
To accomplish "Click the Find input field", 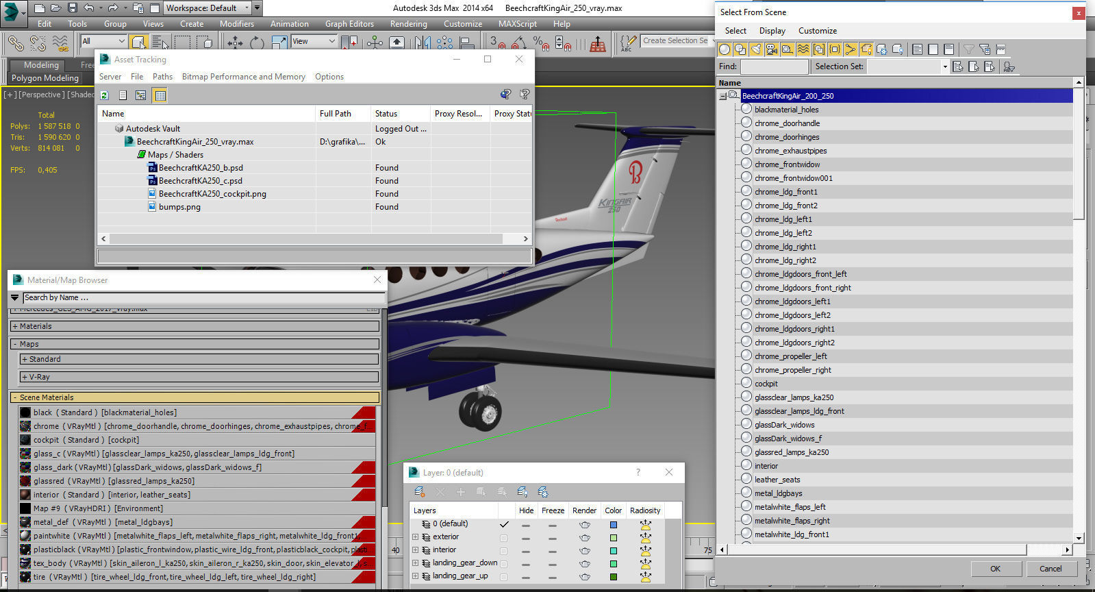I will pos(774,66).
